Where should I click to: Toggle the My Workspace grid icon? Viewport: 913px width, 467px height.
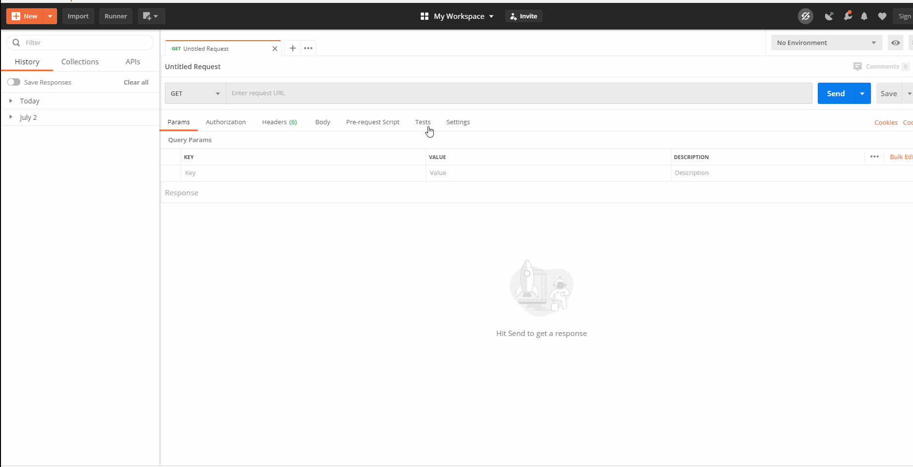424,16
